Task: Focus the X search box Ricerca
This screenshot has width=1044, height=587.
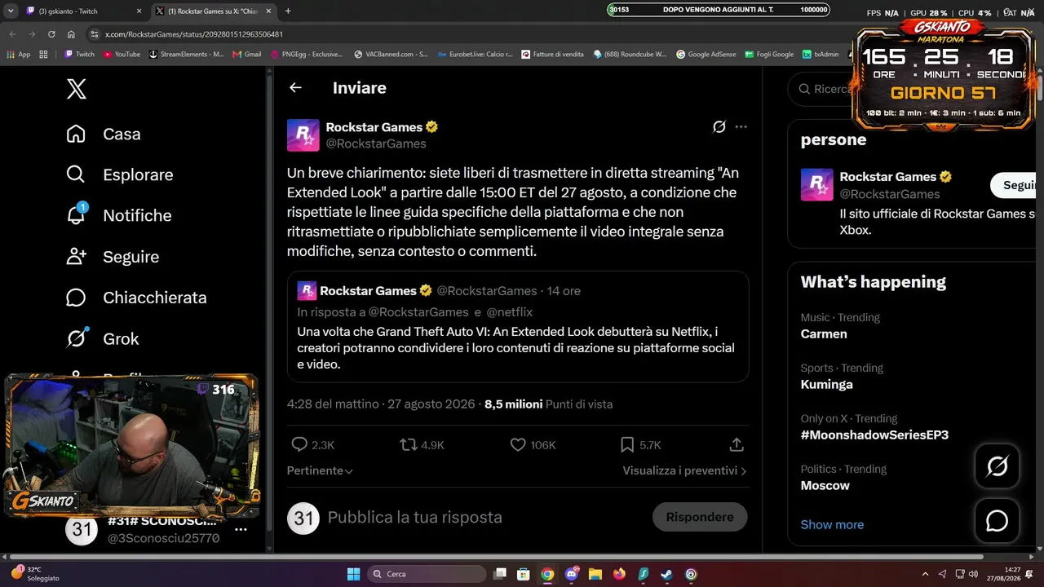Action: click(x=824, y=89)
